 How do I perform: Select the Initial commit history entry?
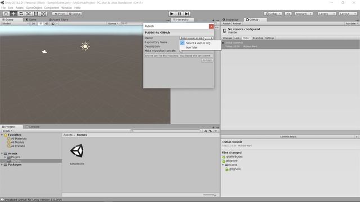tap(290, 44)
